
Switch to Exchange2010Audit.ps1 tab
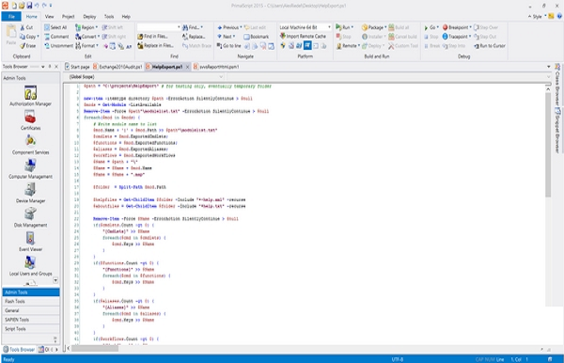(x=118, y=67)
